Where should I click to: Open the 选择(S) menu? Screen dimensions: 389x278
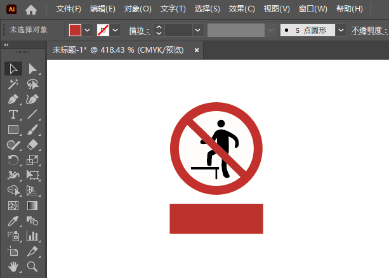tap(207, 9)
